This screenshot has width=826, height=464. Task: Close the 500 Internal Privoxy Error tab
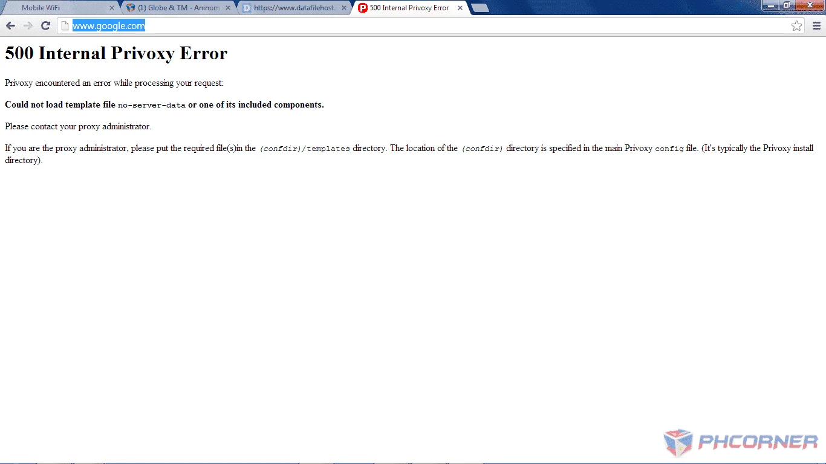click(460, 8)
